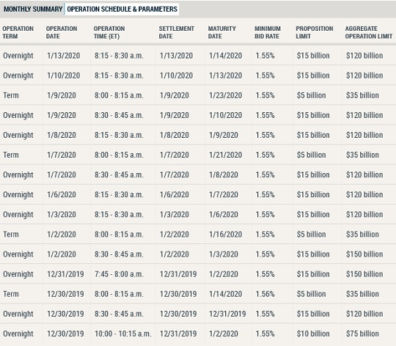Click Overnight in the 1/13/2020 row

coord(18,56)
